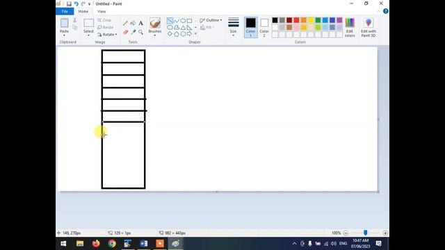Open Firefox from taskbar
This screenshot has height=250, width=445.
coord(96,244)
